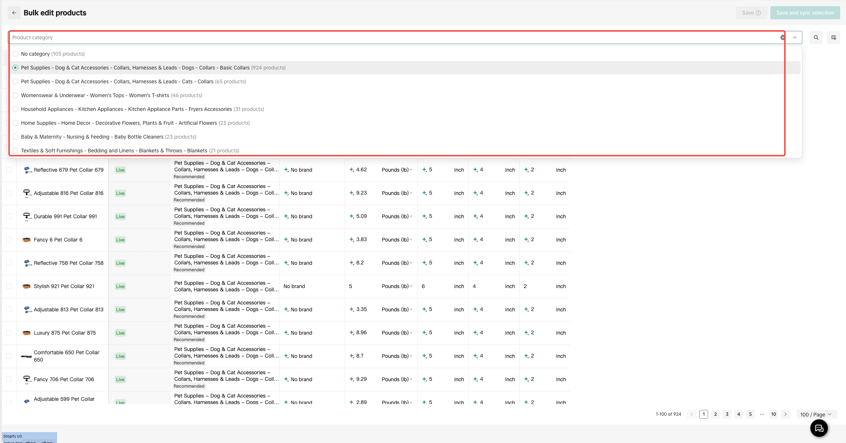Go to next page arrow
The width and height of the screenshot is (846, 443).
785,414
